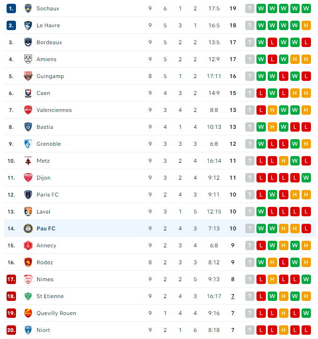Click the Dijon club badge
This screenshot has width=318, height=339.
(28, 178)
